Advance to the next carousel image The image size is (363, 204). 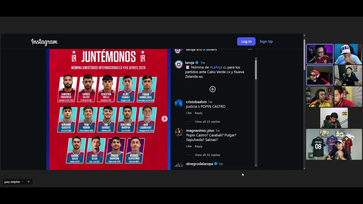click(x=164, y=119)
